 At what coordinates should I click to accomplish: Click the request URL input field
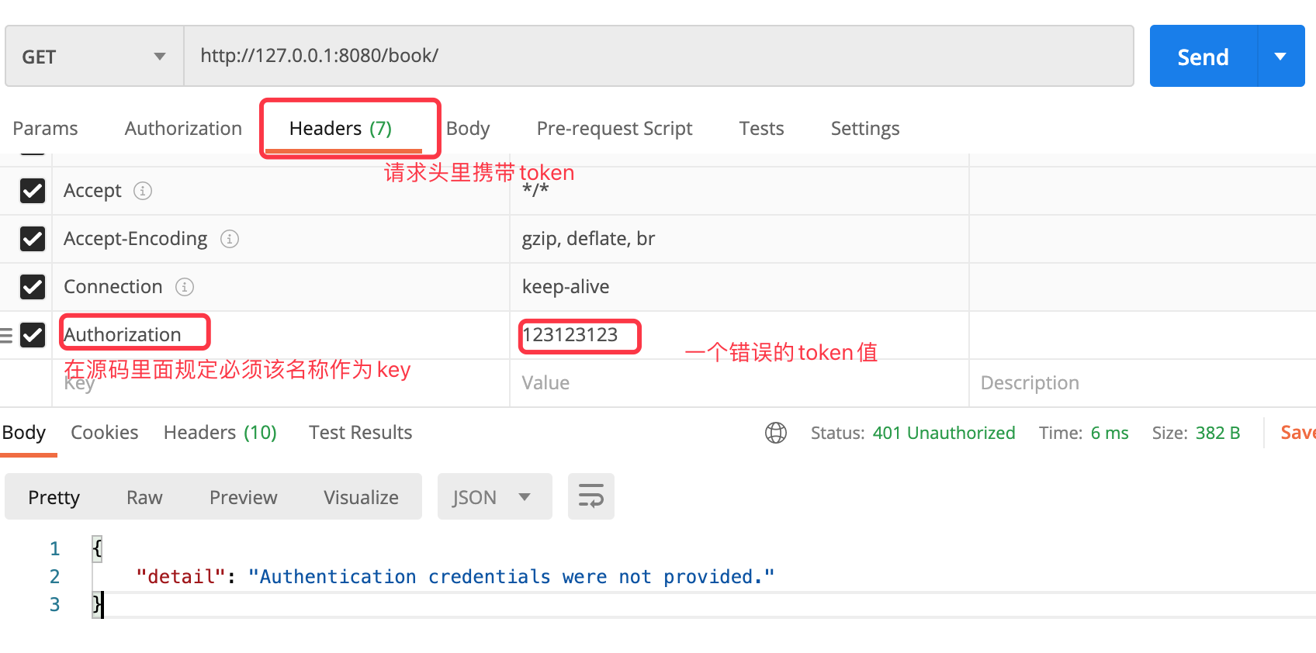pos(659,56)
